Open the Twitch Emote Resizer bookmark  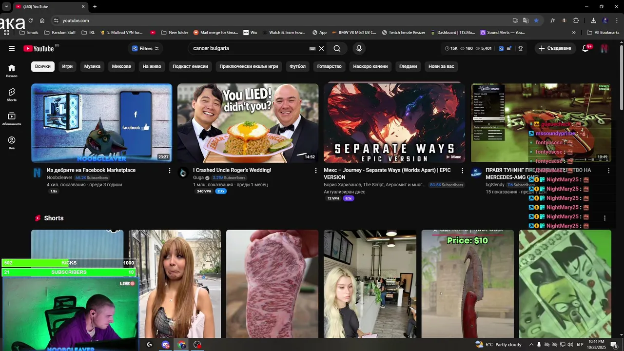coord(403,33)
